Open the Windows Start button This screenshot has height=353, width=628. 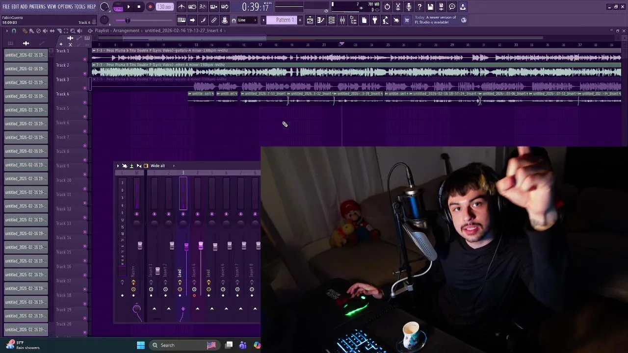(x=141, y=345)
